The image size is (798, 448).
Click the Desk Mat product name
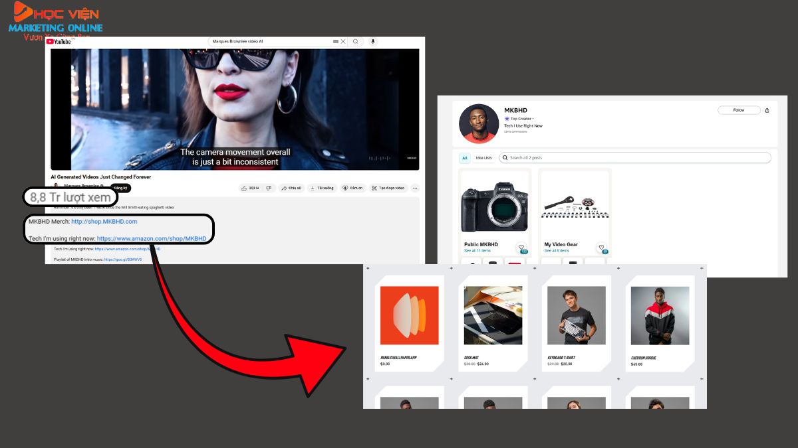[473, 358]
